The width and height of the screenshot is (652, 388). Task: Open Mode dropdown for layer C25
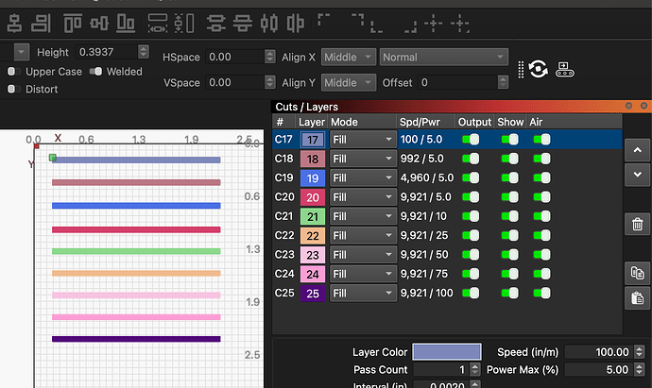point(363,294)
